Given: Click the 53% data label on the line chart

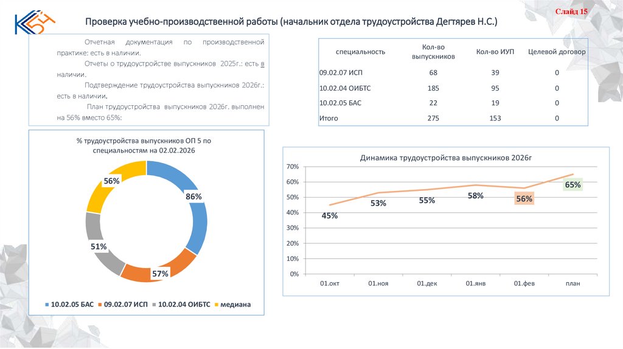Looking at the screenshot, I should coord(378,203).
